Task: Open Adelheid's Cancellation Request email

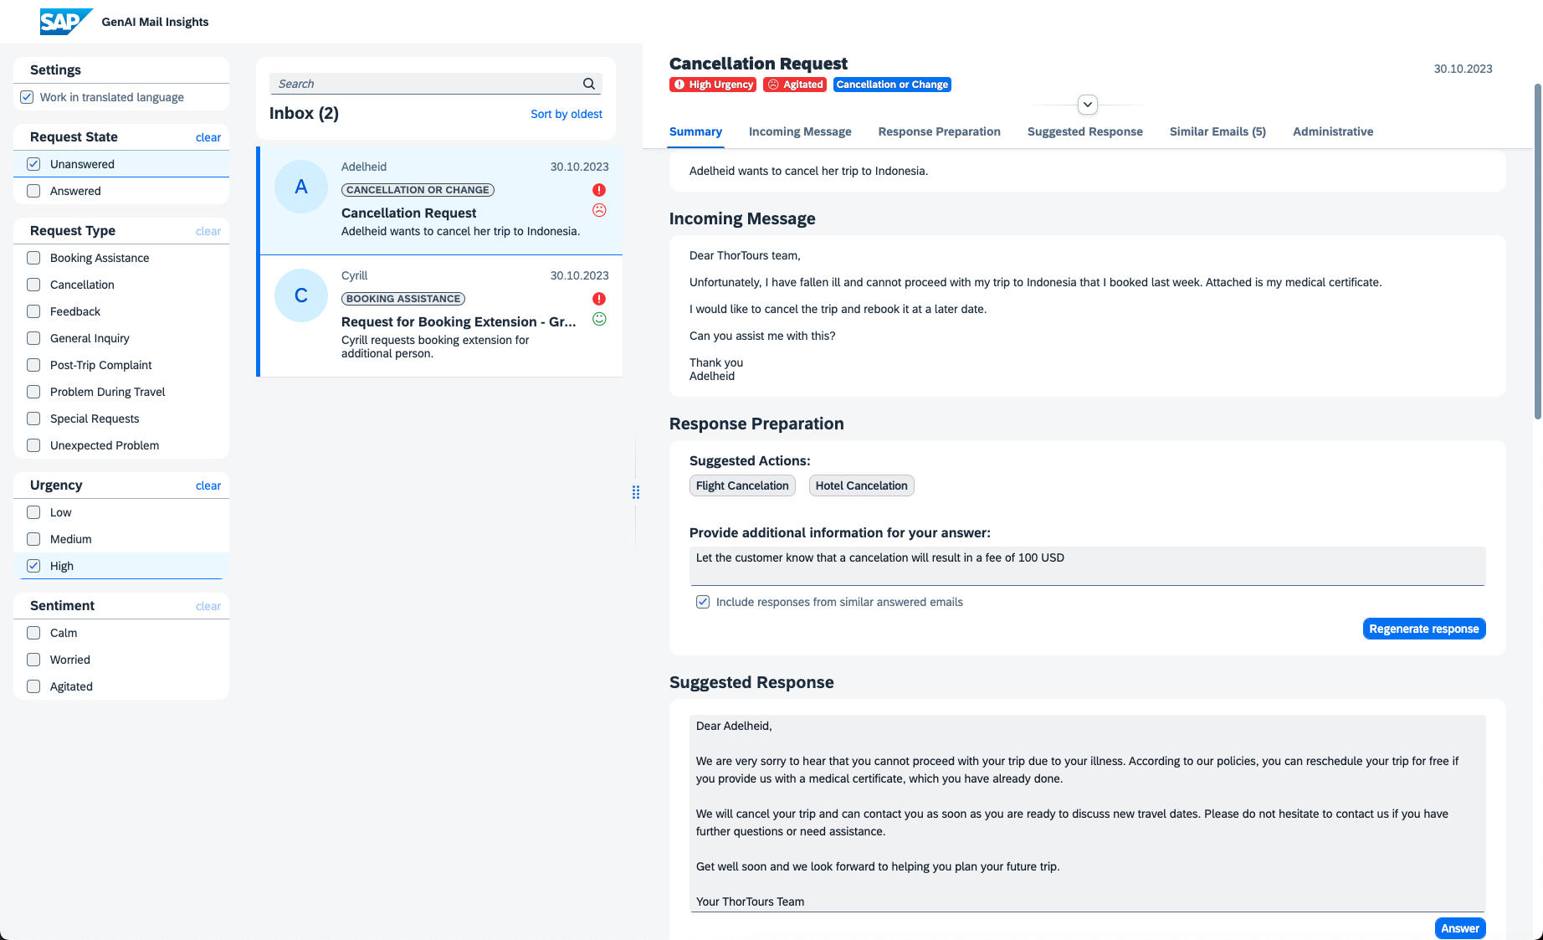Action: [441, 201]
